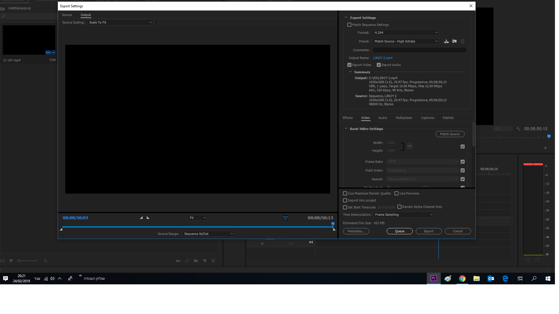The width and height of the screenshot is (559, 314).
Task: Enable Match Sequence Settings checkbox
Action: (x=349, y=25)
